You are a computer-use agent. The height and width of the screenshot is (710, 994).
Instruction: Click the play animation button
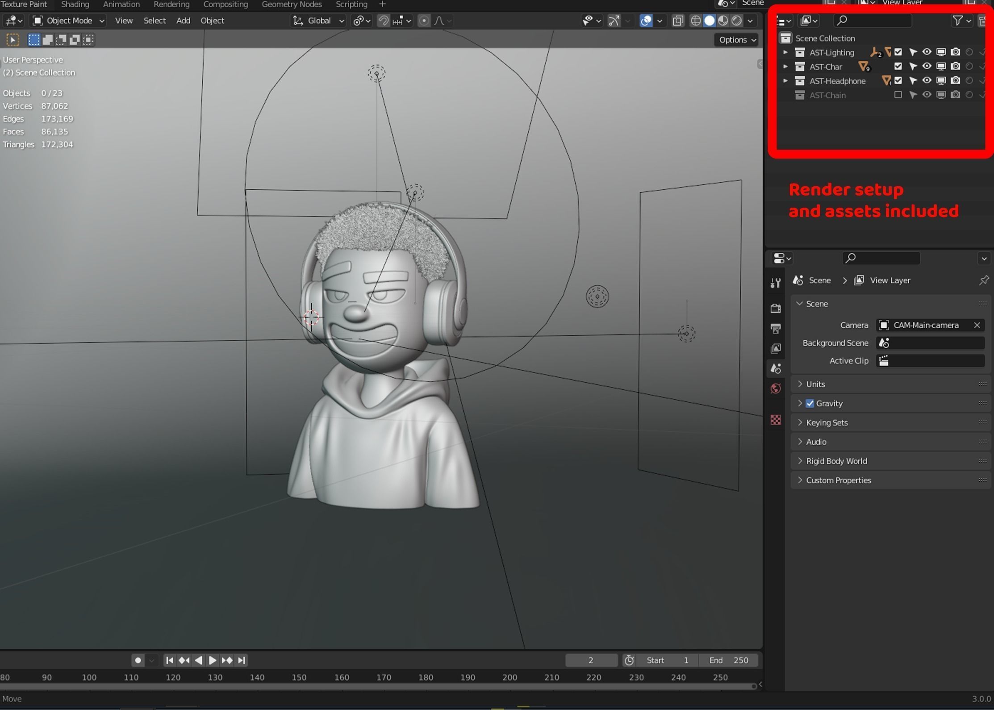pyautogui.click(x=213, y=660)
